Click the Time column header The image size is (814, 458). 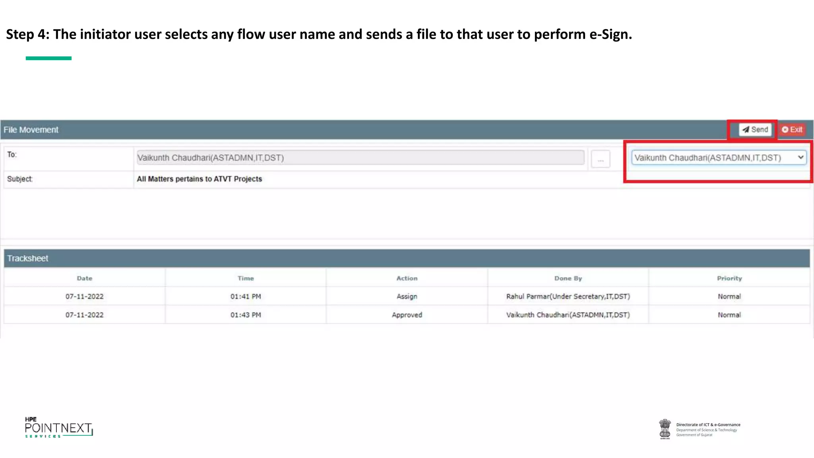(246, 278)
